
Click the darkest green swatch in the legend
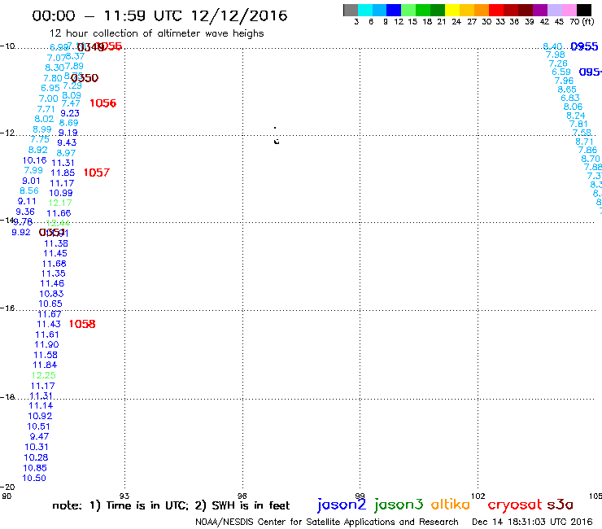click(438, 10)
